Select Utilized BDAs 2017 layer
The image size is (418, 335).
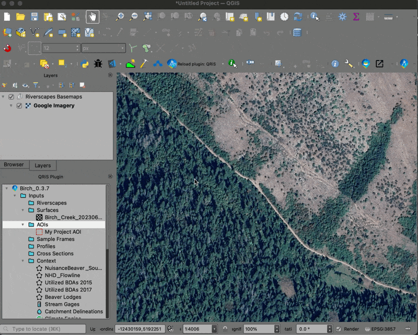coord(68,290)
